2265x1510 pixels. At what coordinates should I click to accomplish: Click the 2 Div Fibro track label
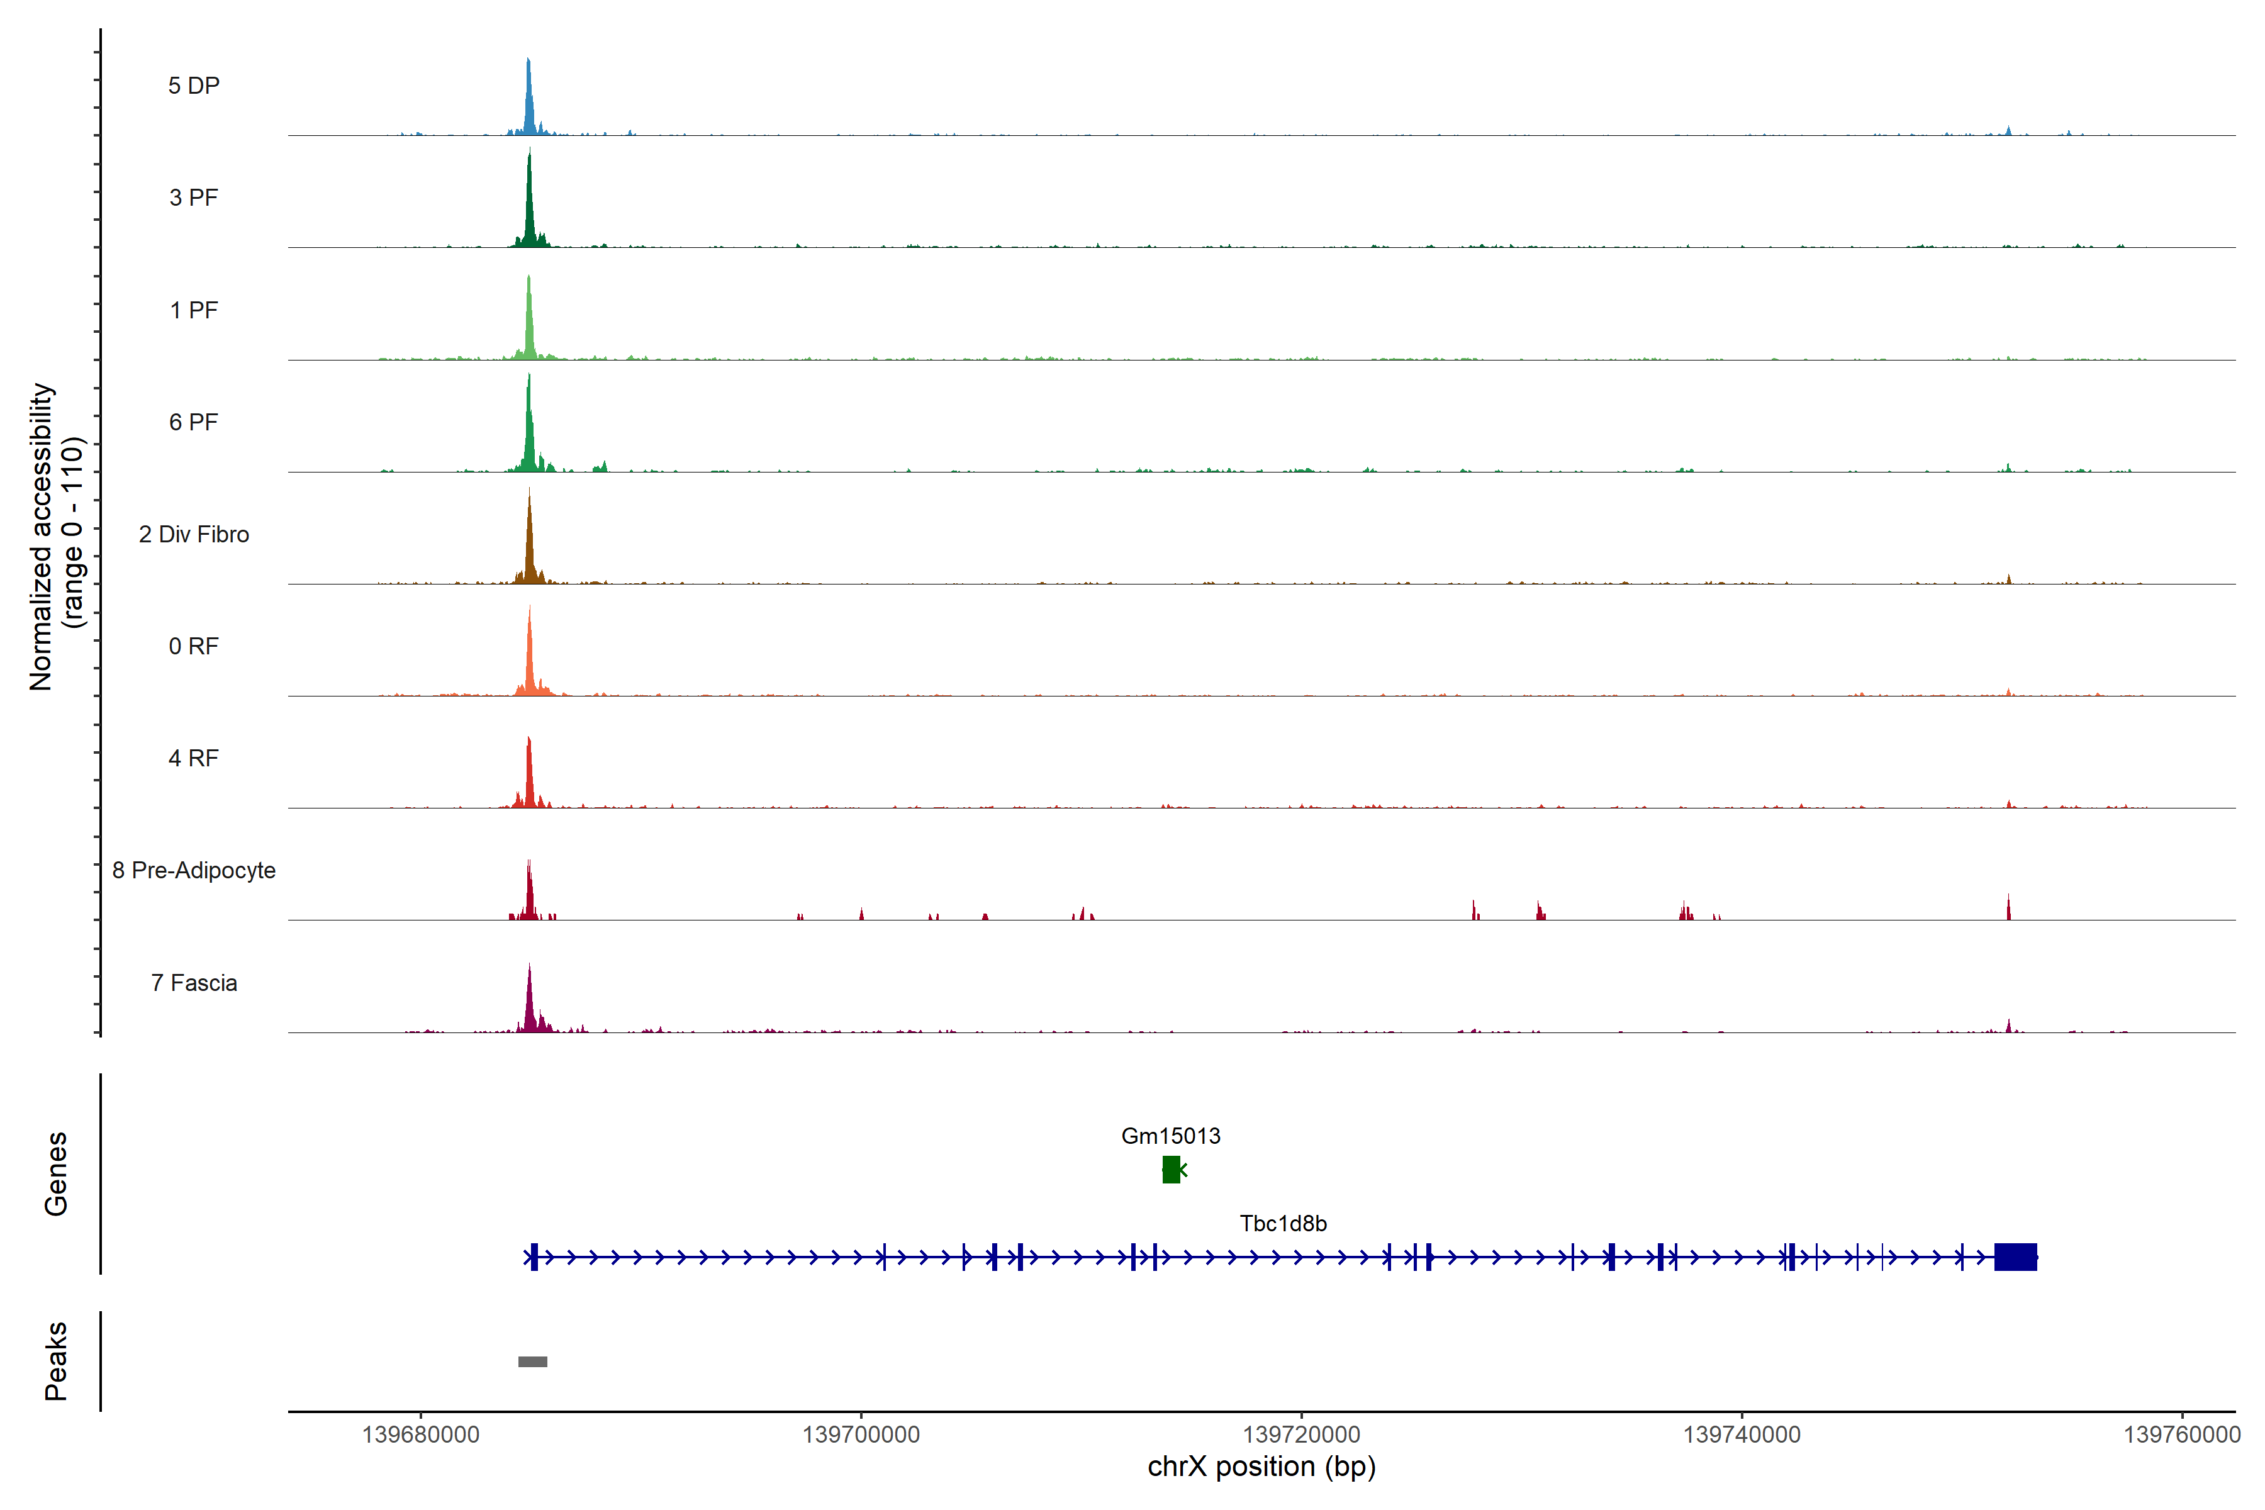pos(194,534)
